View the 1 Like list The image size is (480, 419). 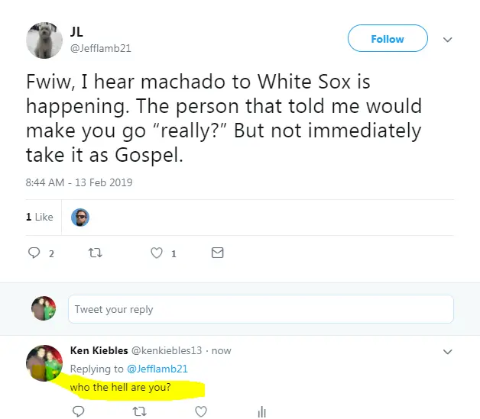coord(39,218)
